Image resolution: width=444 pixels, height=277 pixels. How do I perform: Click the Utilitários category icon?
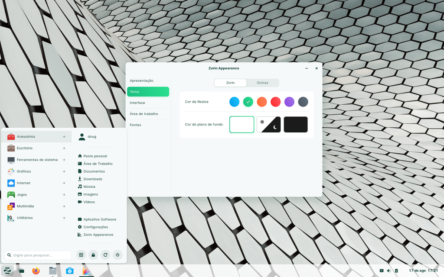click(11, 218)
